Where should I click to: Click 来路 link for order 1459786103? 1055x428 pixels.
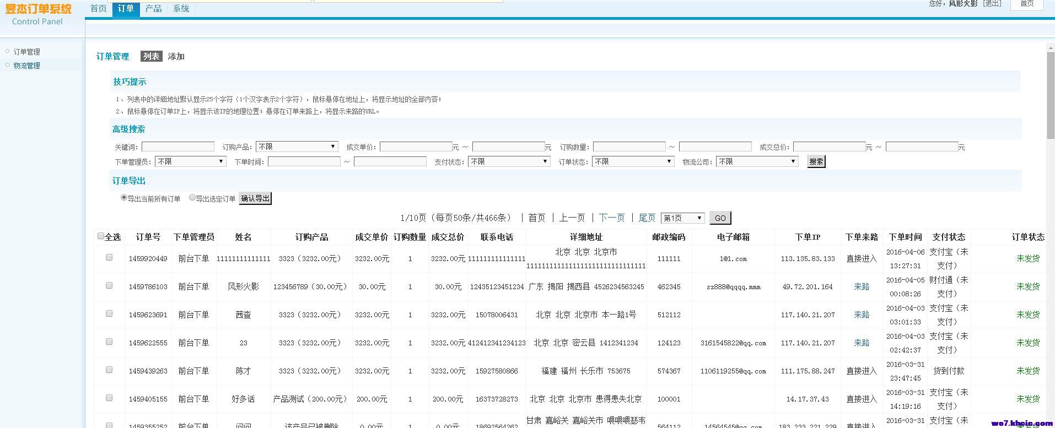click(862, 287)
